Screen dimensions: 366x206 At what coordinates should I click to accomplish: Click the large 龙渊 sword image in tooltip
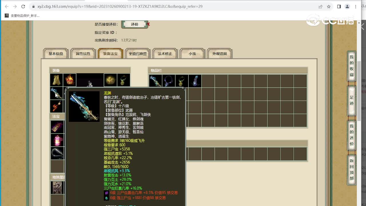84,106
